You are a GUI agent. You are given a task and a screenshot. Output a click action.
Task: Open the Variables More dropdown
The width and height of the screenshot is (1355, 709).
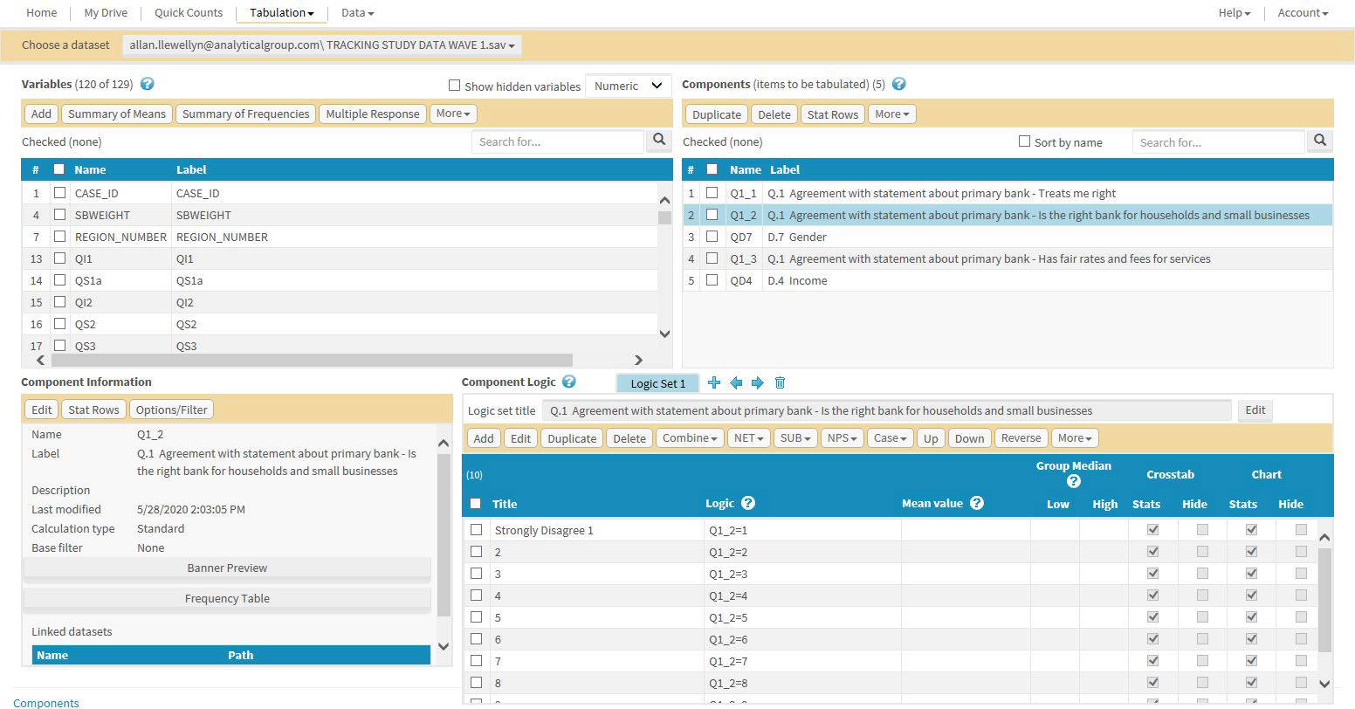point(453,114)
